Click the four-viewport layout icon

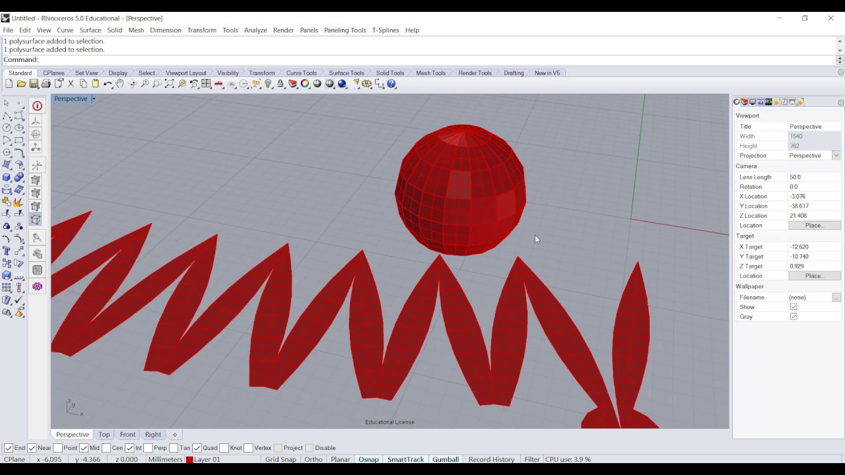point(206,84)
